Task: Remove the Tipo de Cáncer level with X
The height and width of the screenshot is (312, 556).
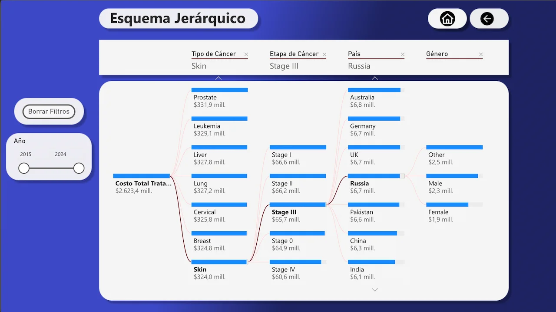Action: [246, 54]
